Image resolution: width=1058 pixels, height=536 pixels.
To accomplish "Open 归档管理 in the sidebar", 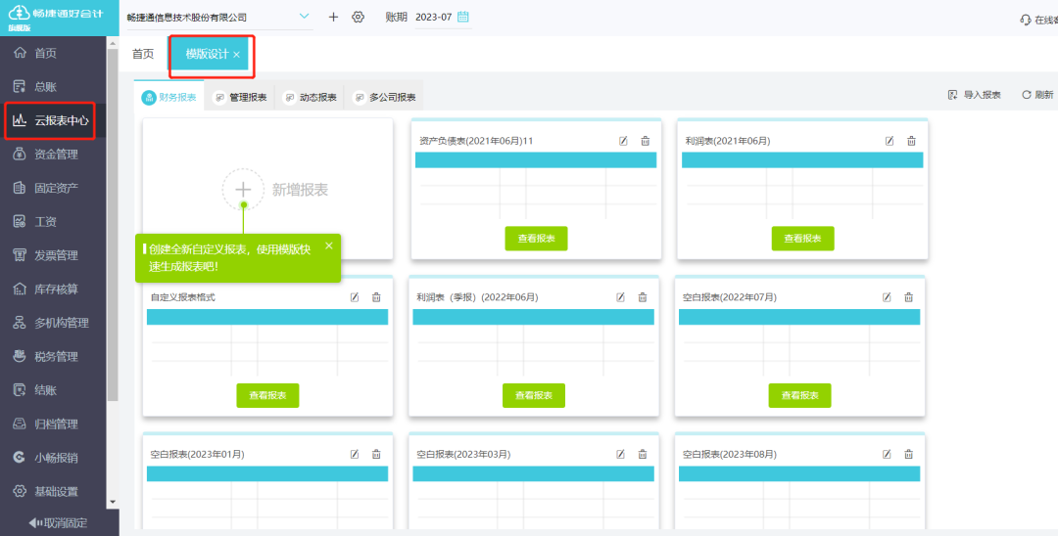I will (x=53, y=424).
